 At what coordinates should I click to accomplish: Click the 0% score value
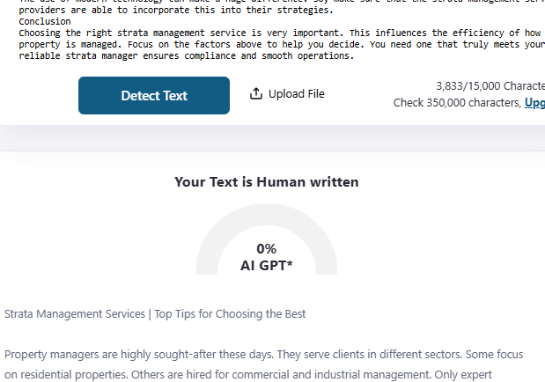click(267, 249)
